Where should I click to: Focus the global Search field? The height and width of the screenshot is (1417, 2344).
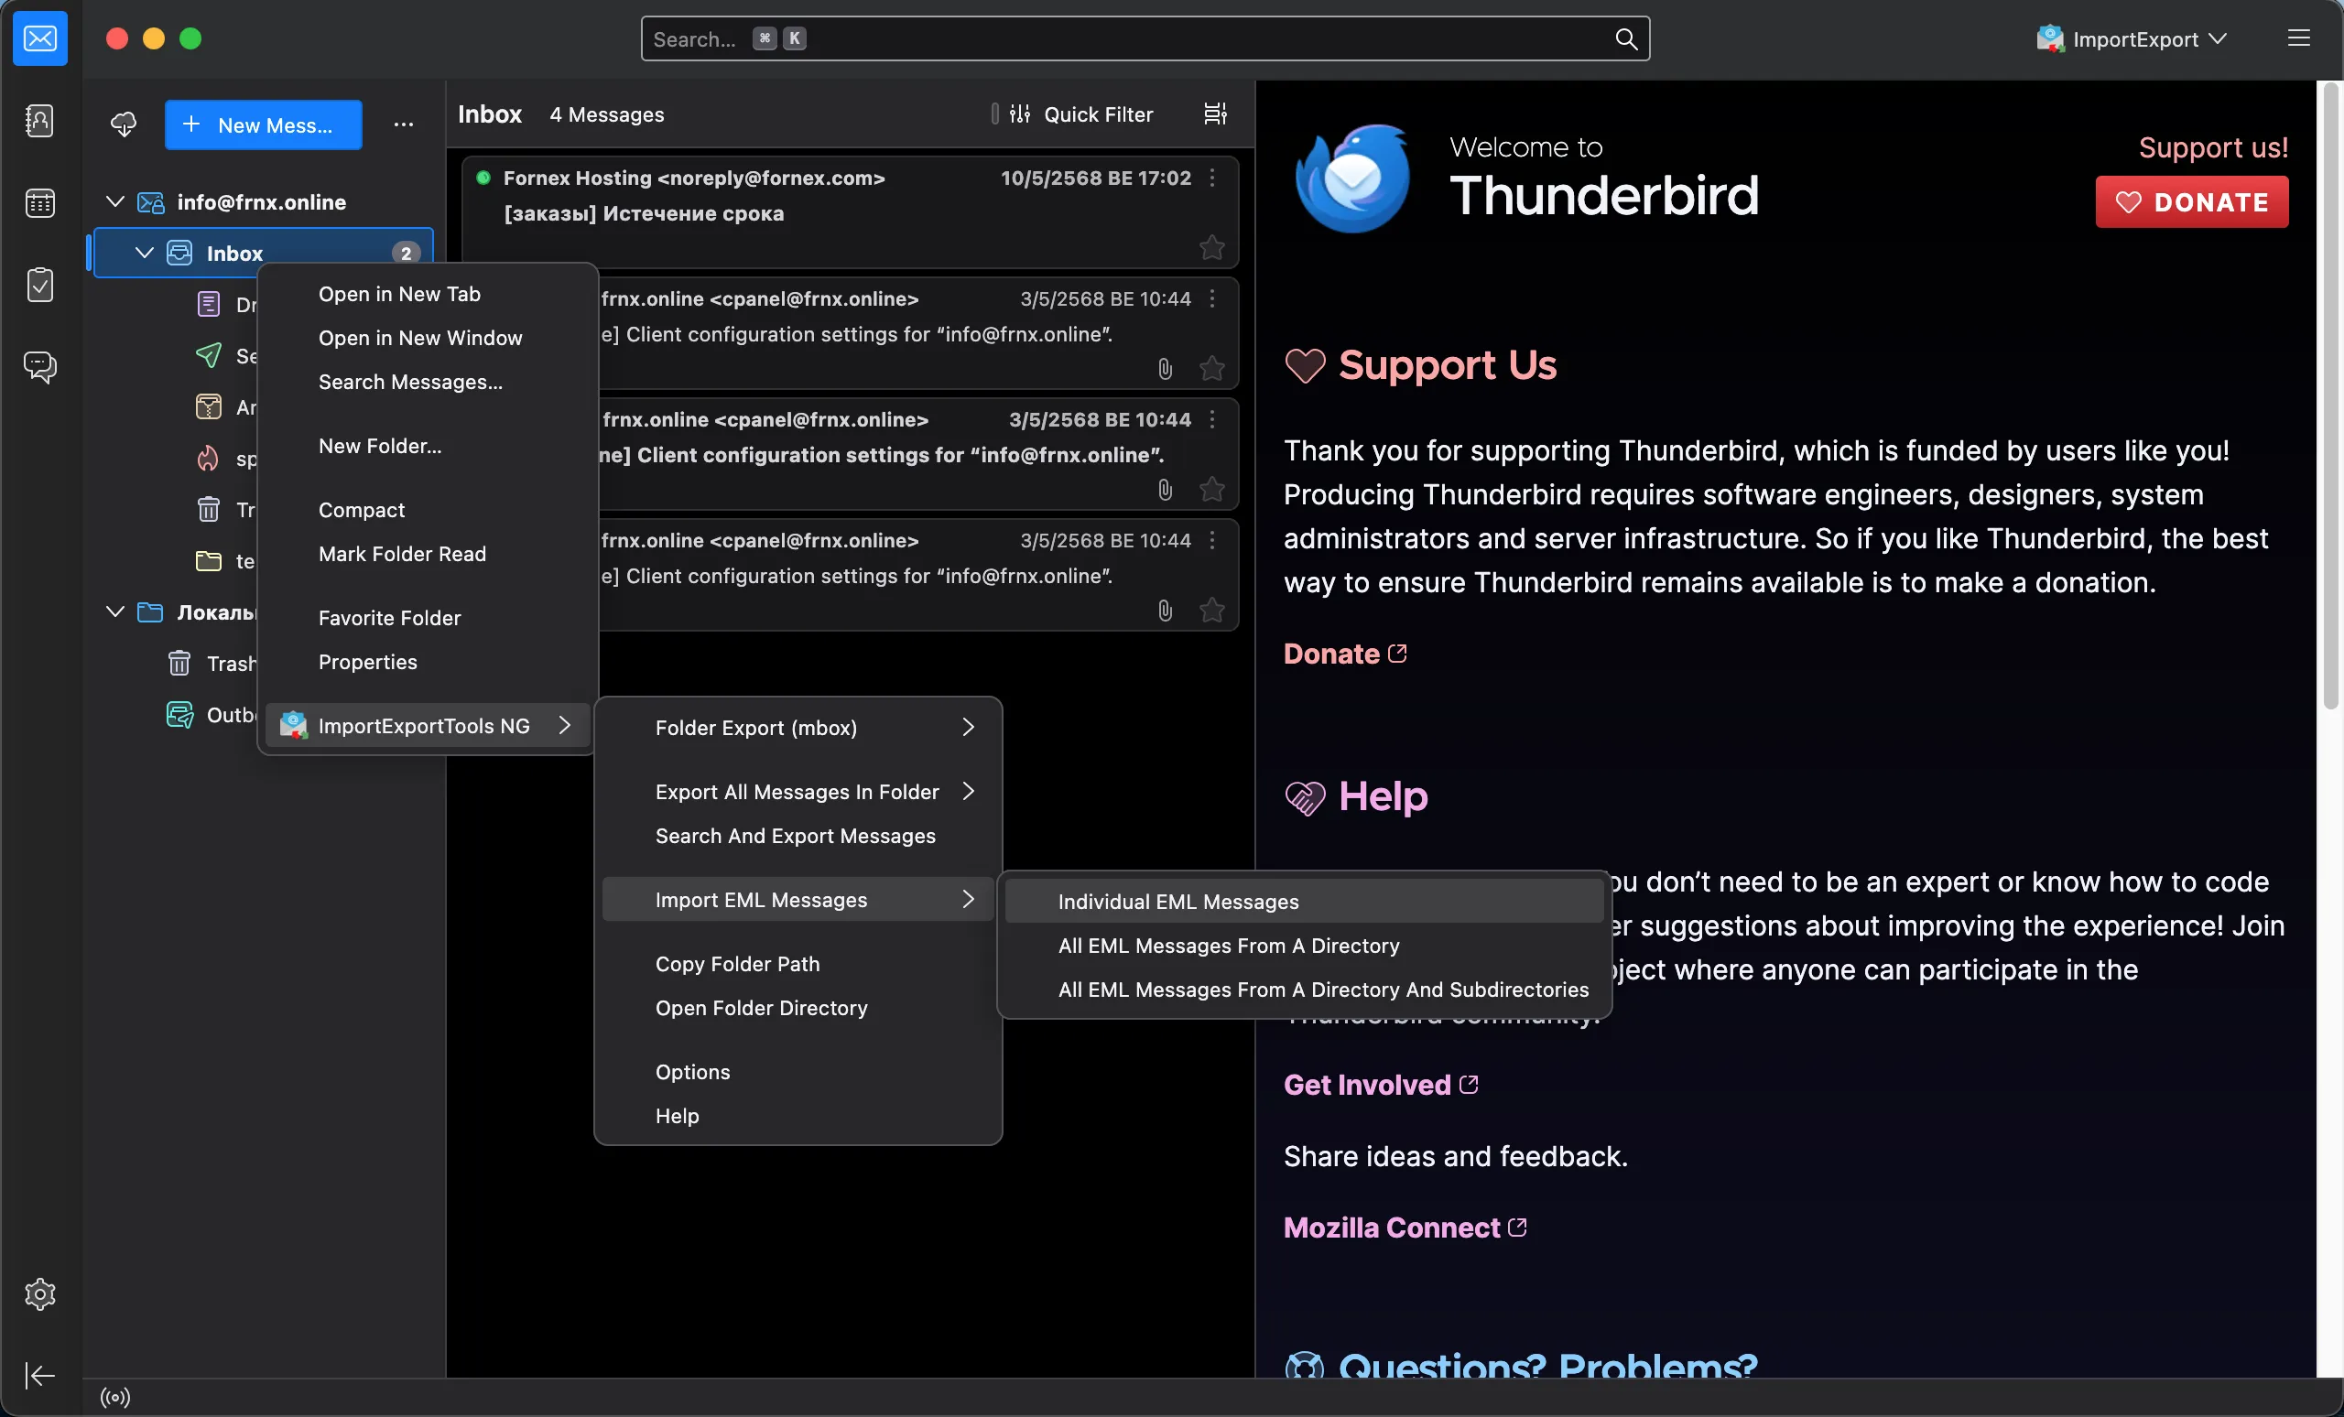[1145, 39]
